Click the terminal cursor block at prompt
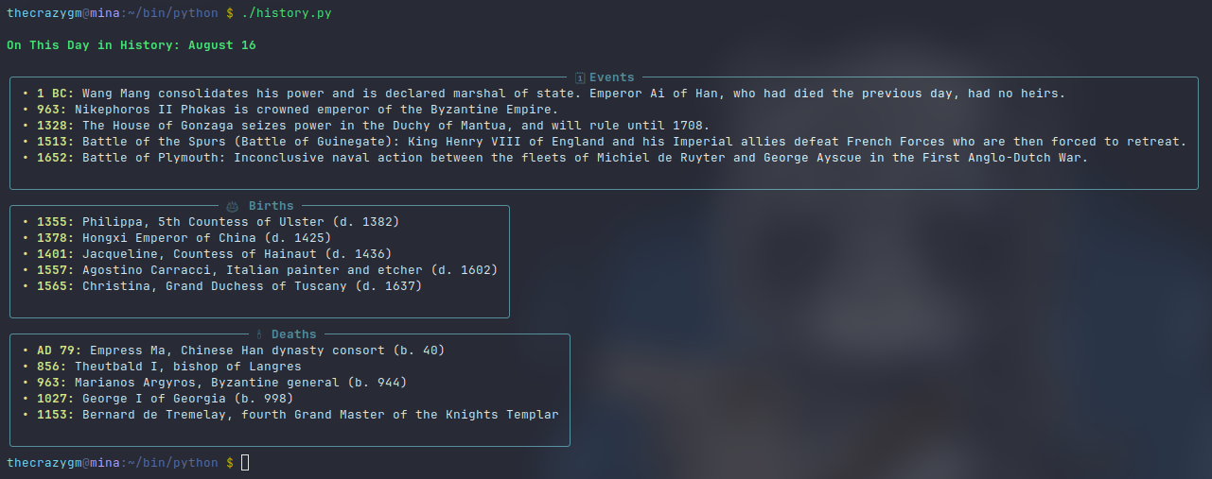This screenshot has width=1212, height=479. pyautogui.click(x=245, y=463)
